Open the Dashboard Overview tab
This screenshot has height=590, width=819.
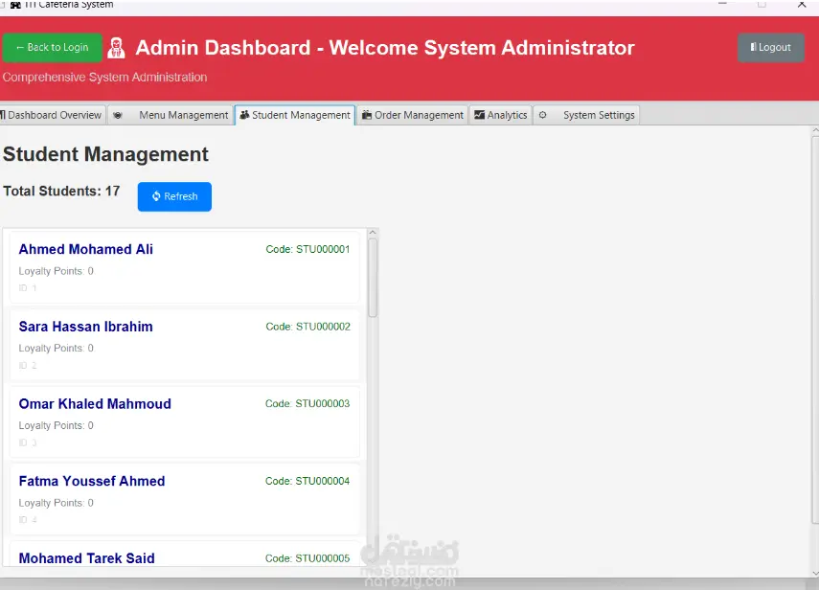tap(53, 115)
